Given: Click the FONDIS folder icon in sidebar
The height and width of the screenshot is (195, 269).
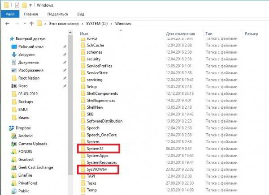Looking at the screenshot, I should point(14,152).
